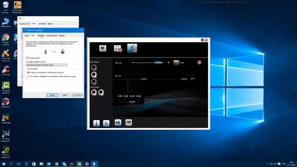
Task: Open the playback device dropdown in Mikrofon properties
Action: click(x=46, y=65)
